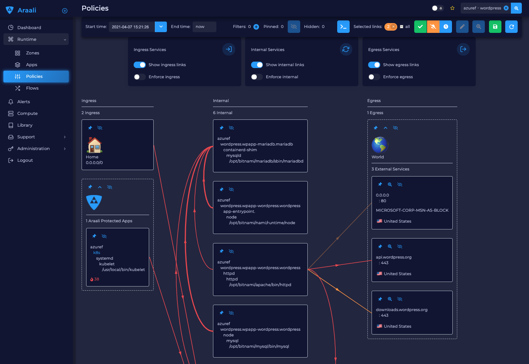Click the toolbar zoom magnifier button
529x364 pixels.
click(x=478, y=27)
